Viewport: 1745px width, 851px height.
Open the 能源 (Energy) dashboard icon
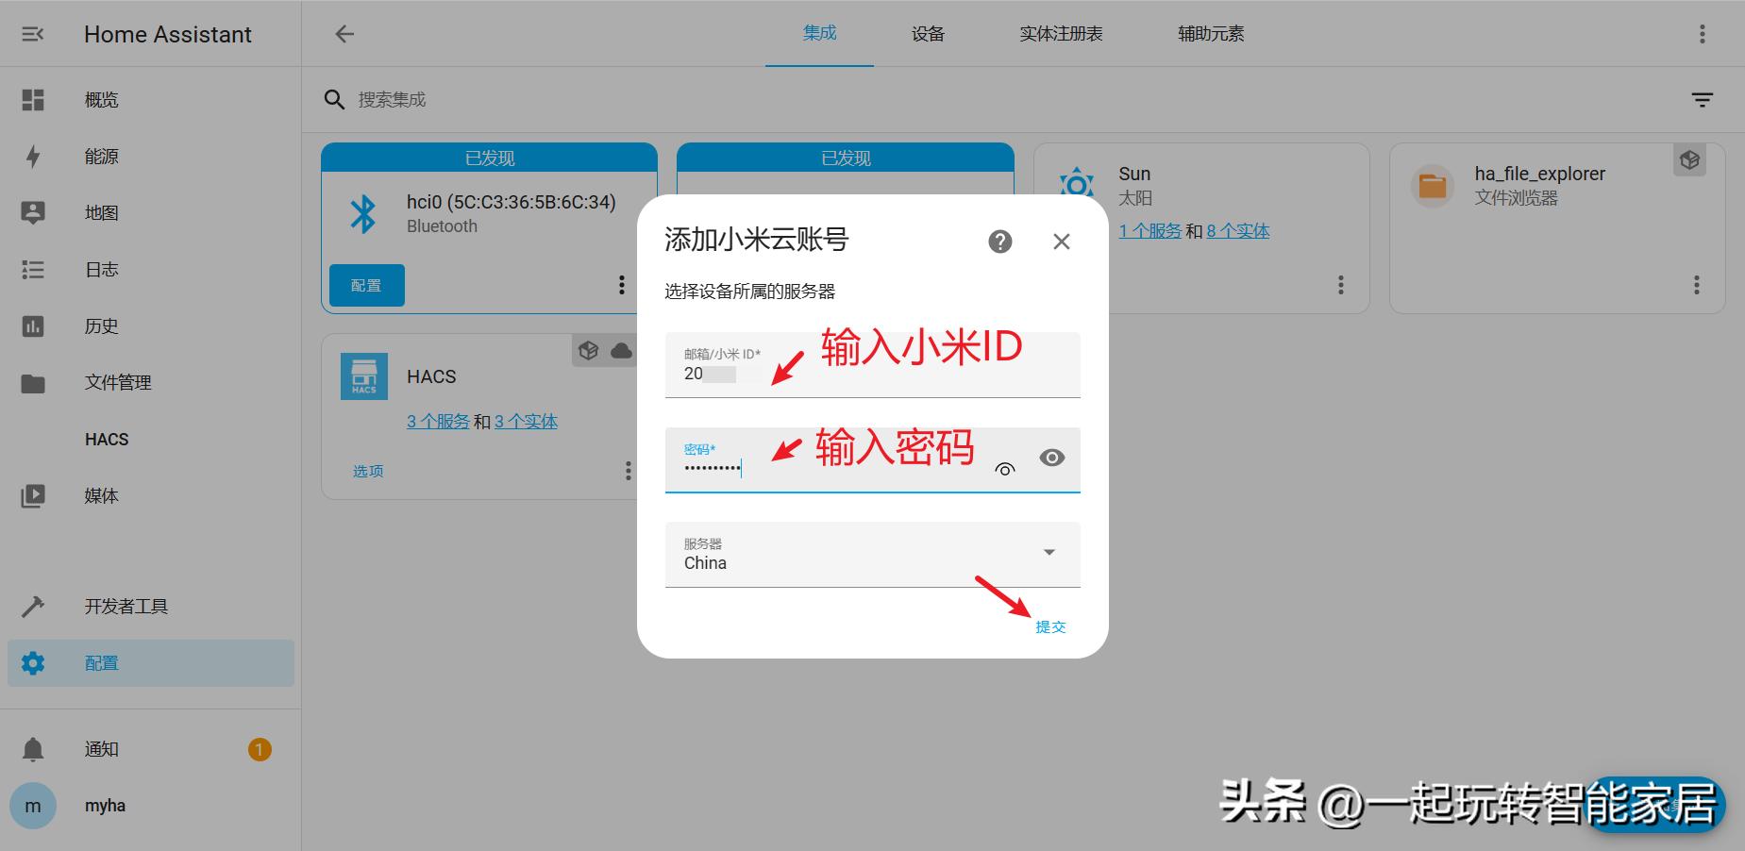tap(33, 156)
